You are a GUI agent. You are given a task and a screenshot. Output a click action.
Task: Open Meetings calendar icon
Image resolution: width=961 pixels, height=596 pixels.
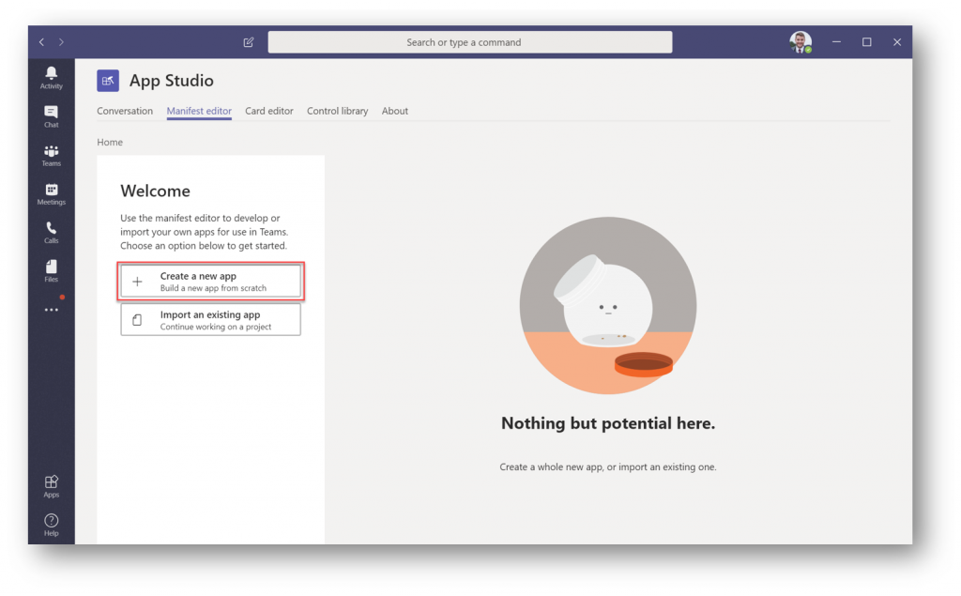[x=52, y=193]
